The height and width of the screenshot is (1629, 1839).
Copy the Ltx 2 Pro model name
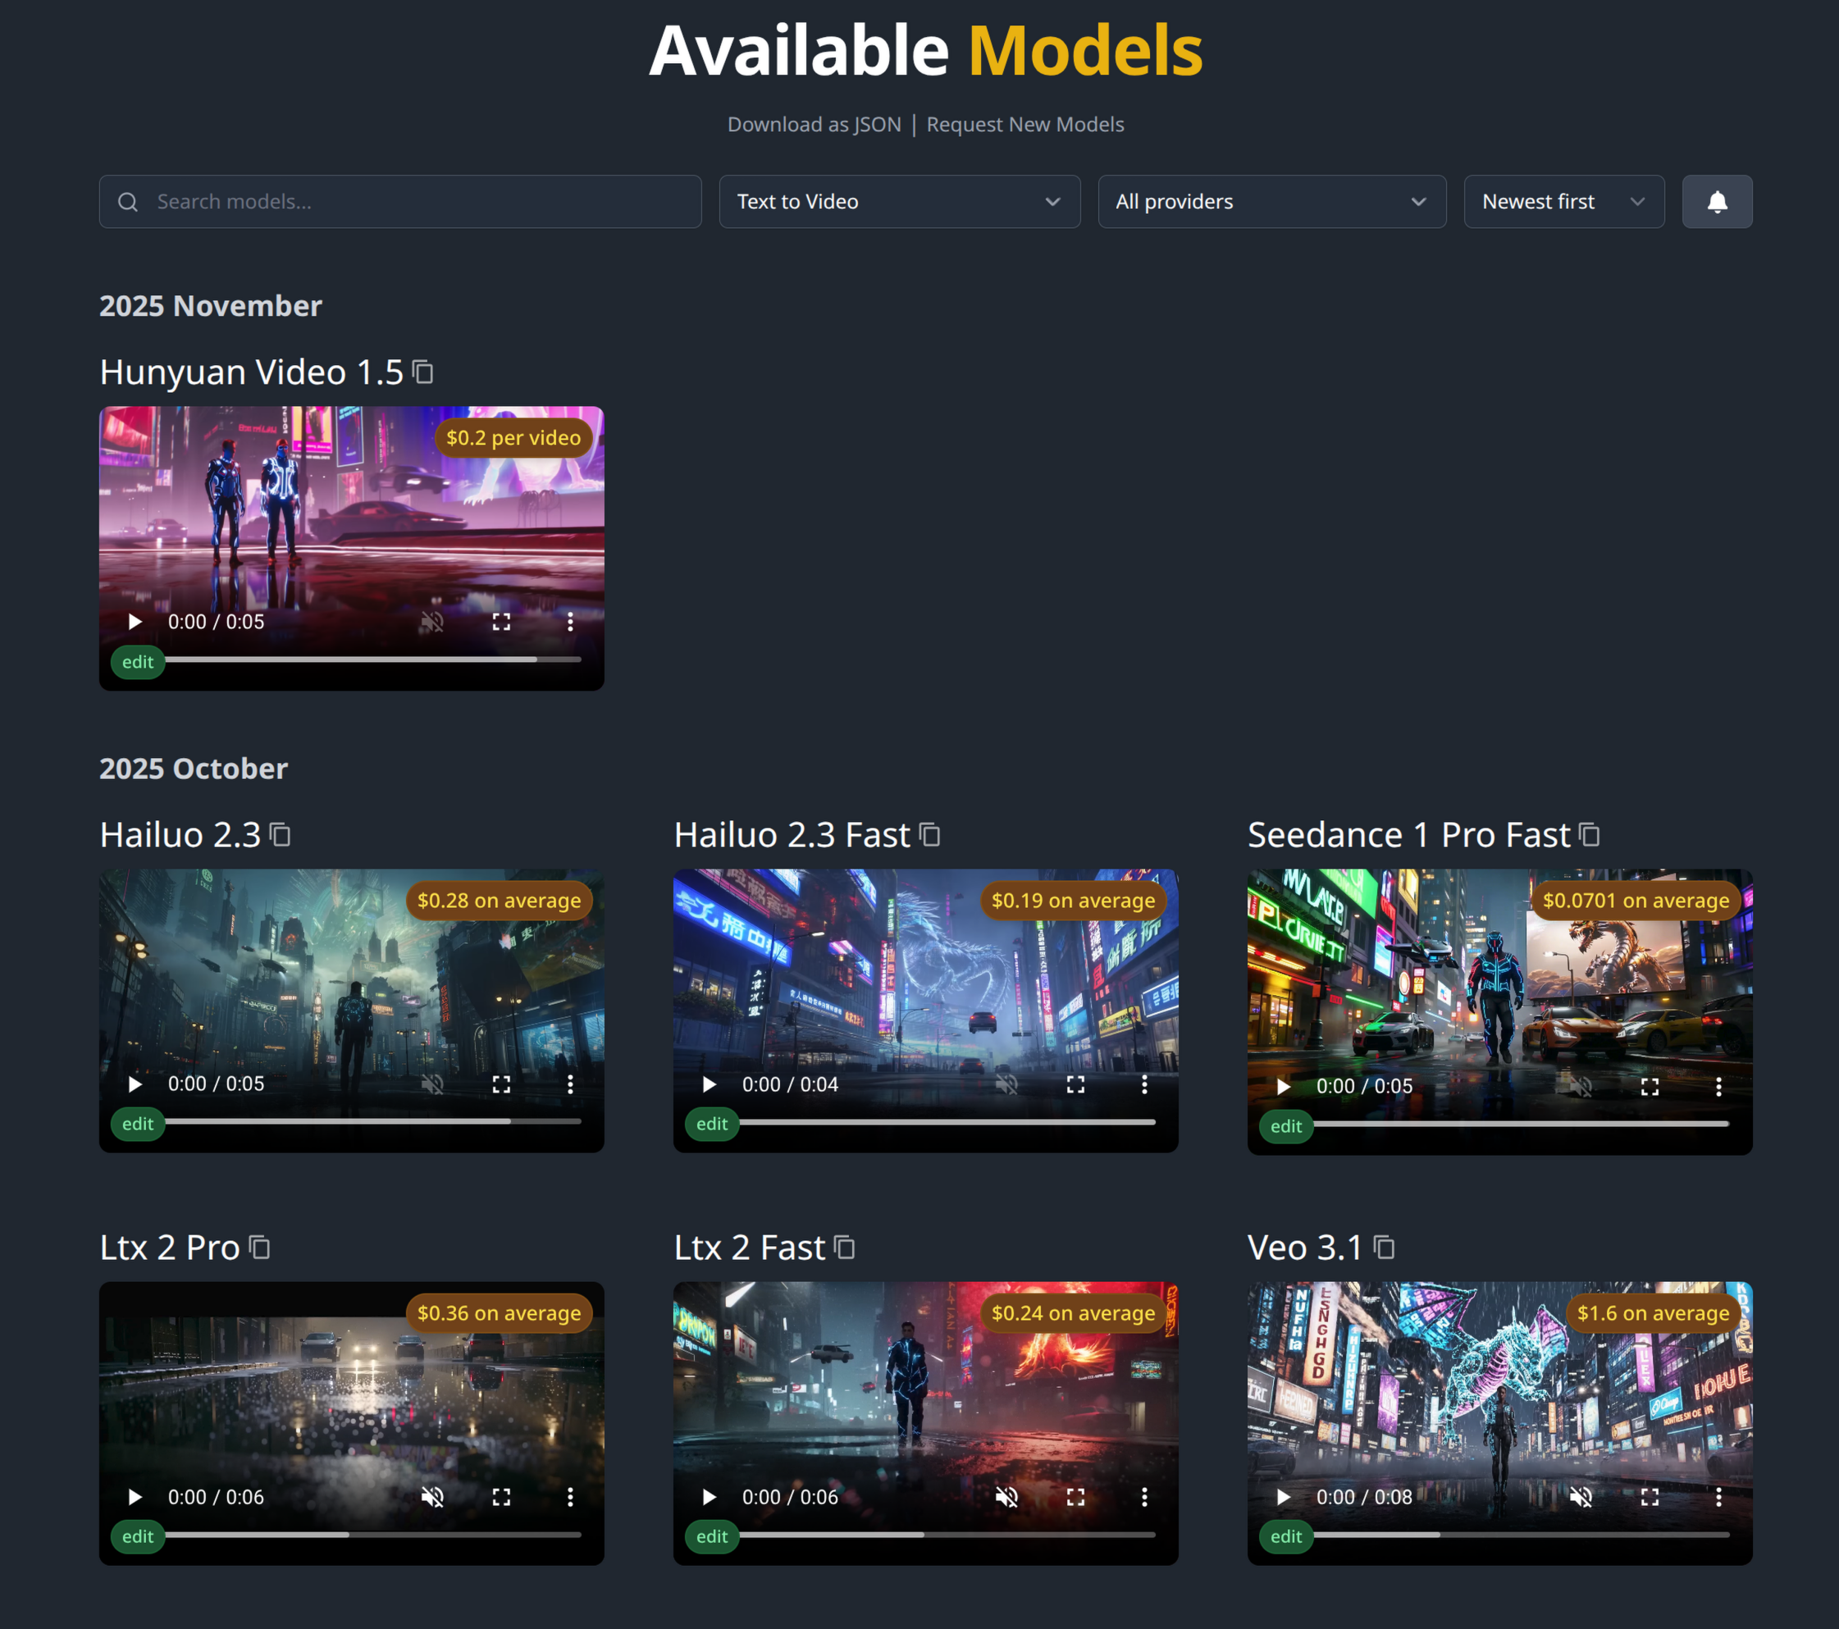tap(258, 1248)
